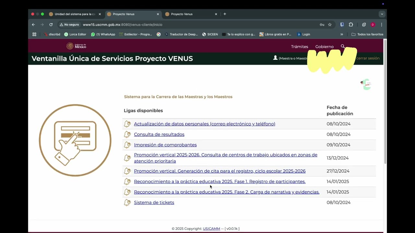Click bell icon beside Fase 1 Registro de participantes
415x233 pixels.
pos(127,182)
